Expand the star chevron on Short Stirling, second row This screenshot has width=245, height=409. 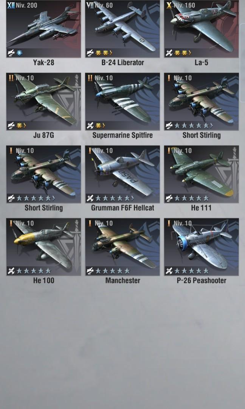(x=211, y=126)
